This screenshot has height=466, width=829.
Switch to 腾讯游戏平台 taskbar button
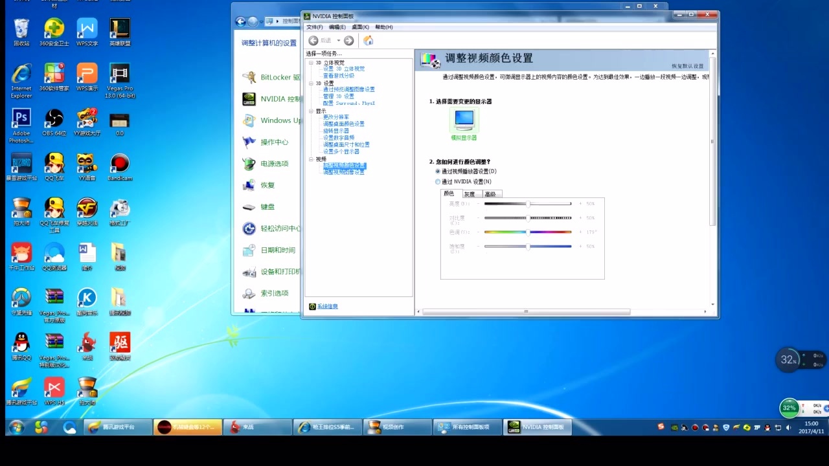[118, 427]
